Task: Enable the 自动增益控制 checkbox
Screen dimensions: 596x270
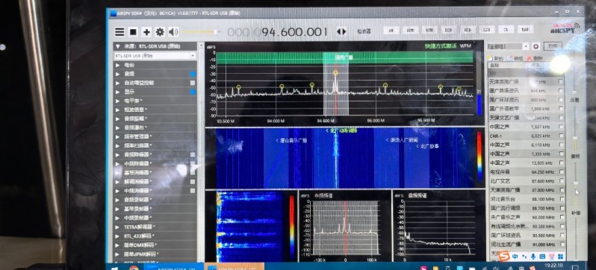Action: 193,83
